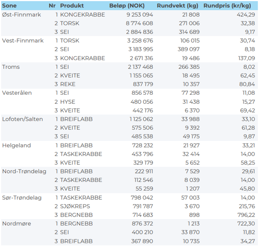Click the Sone column header
Viewport: 259px width, 248px height.
click(x=9, y=6)
